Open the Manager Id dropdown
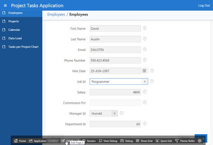 (104, 113)
